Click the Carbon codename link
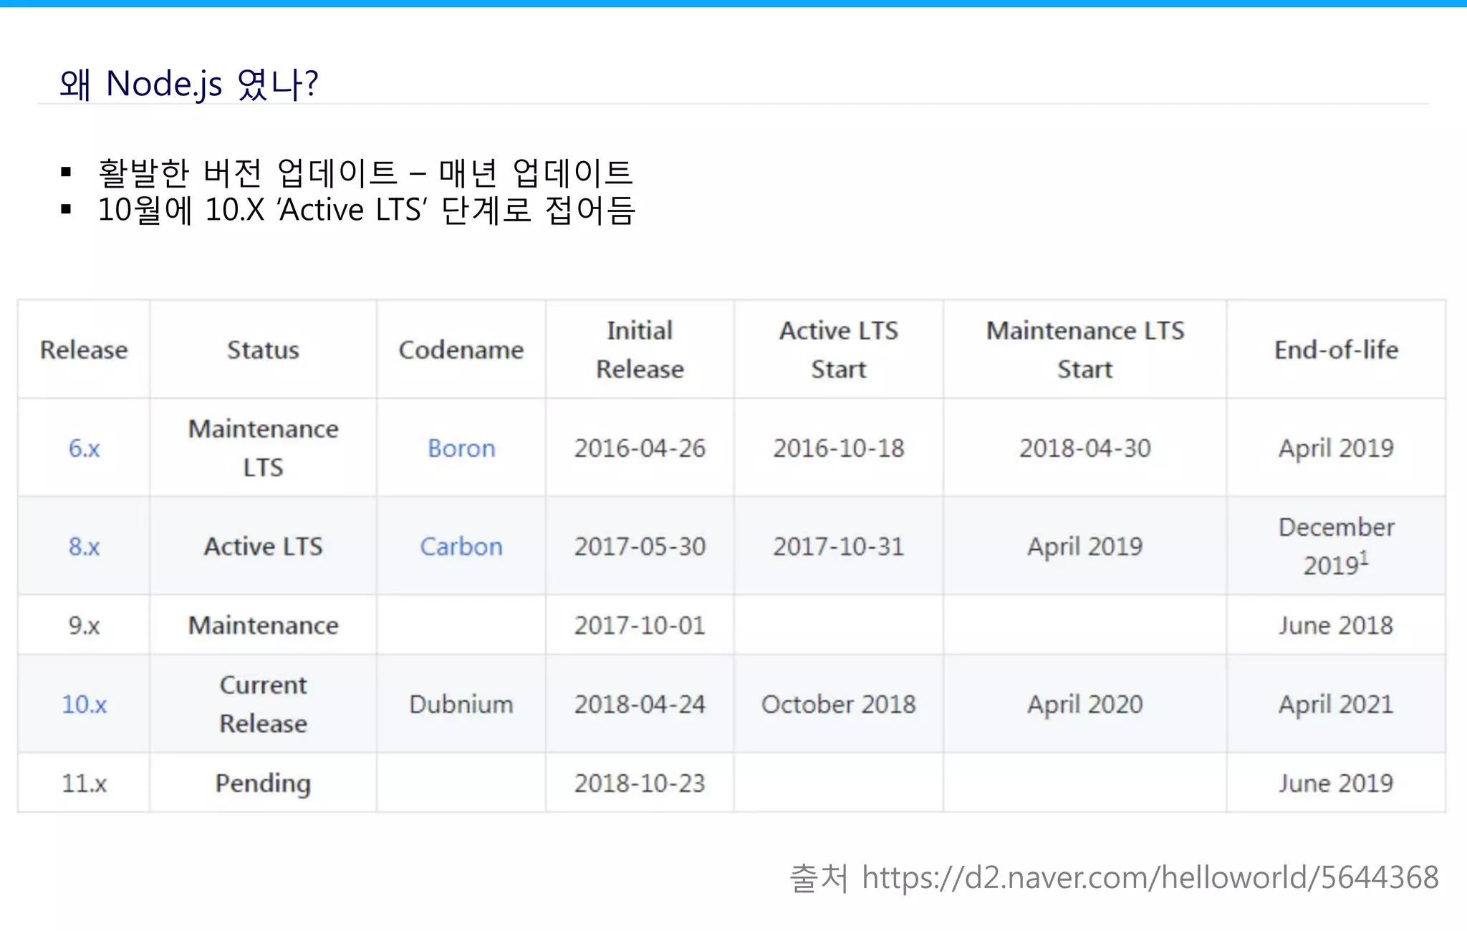The width and height of the screenshot is (1467, 931). pos(461,546)
